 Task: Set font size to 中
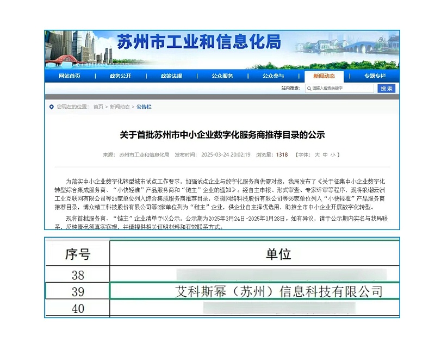click(x=325, y=155)
